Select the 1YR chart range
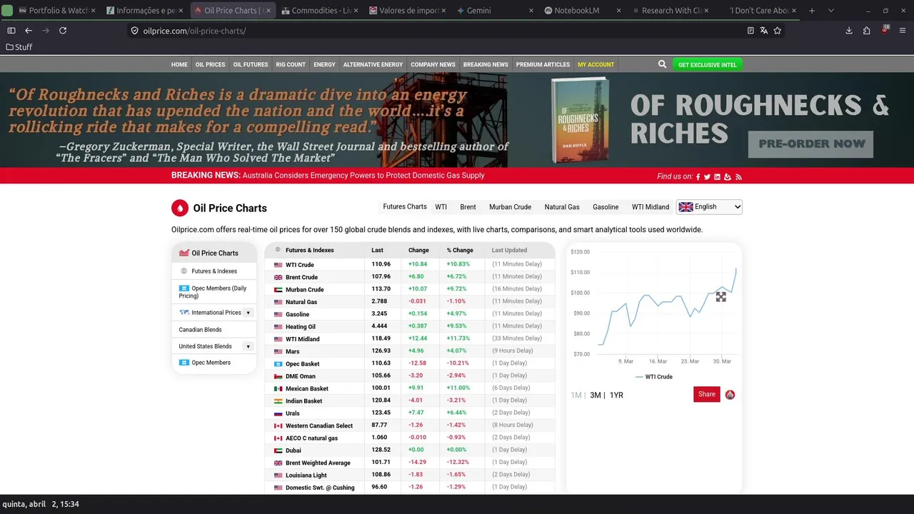 (616, 395)
